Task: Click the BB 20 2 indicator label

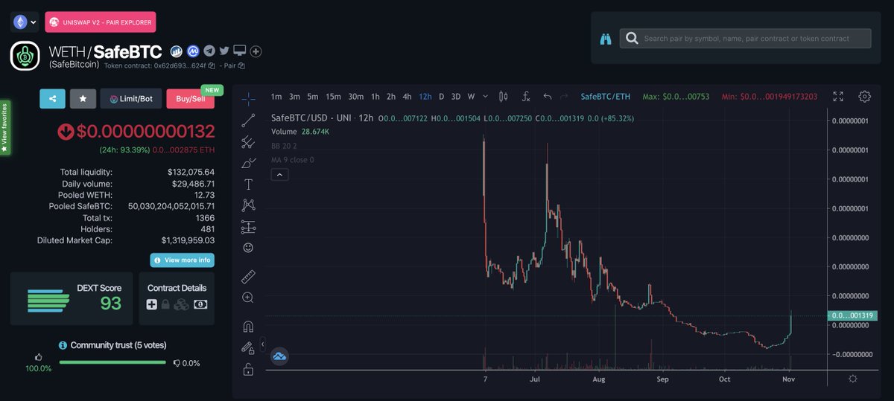Action: tap(284, 146)
